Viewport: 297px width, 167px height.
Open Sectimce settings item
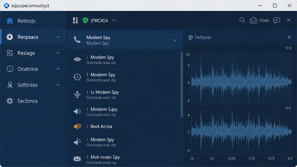coord(33,101)
